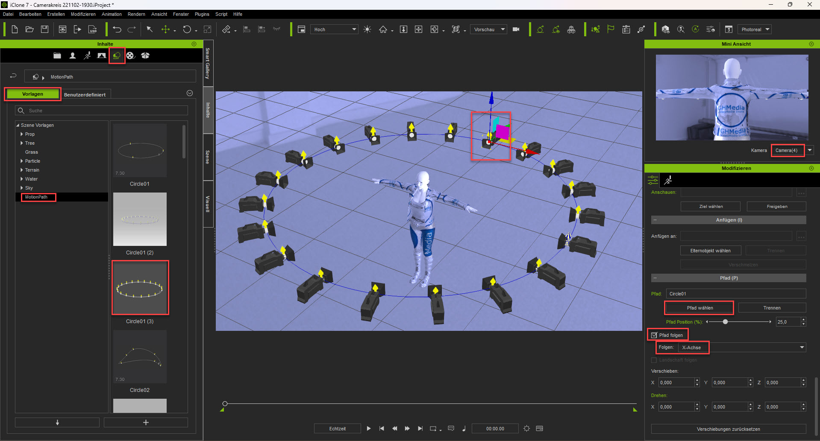Open the Kamera dropdown arrow next to Camera(4)

tap(810, 150)
